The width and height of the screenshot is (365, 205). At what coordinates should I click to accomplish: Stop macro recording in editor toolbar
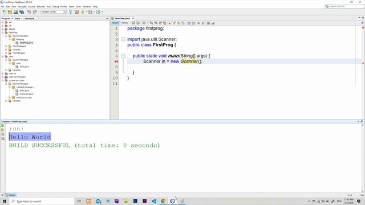[x=203, y=23]
